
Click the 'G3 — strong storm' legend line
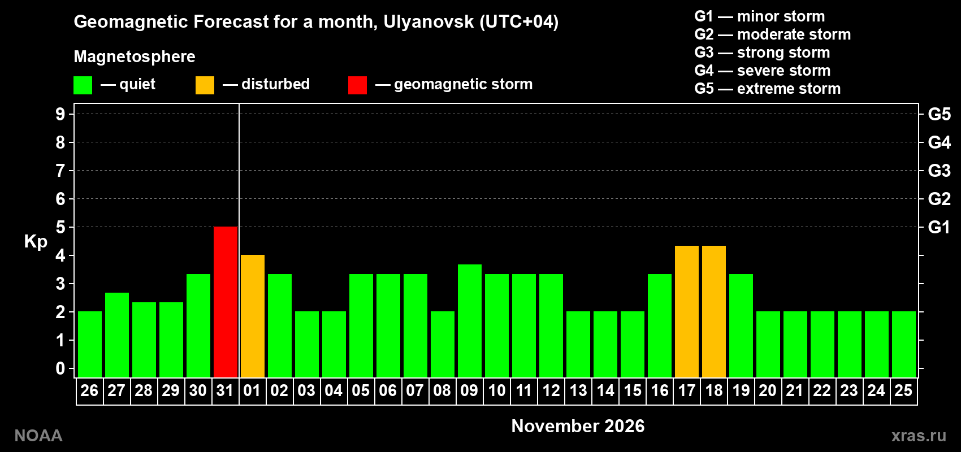762,53
